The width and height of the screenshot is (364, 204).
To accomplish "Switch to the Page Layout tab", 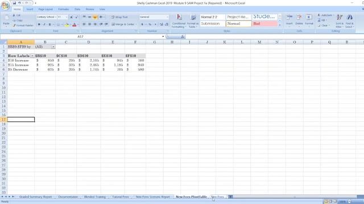I will click(x=45, y=9).
